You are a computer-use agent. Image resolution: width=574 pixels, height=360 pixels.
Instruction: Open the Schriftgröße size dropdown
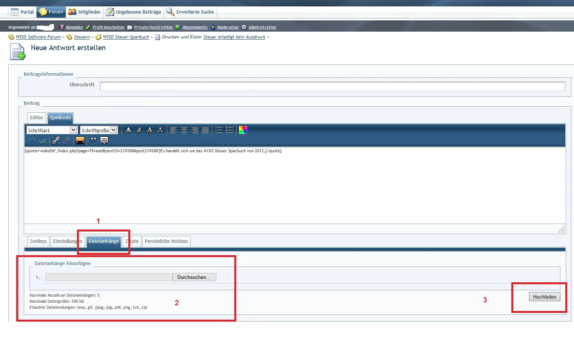click(99, 130)
